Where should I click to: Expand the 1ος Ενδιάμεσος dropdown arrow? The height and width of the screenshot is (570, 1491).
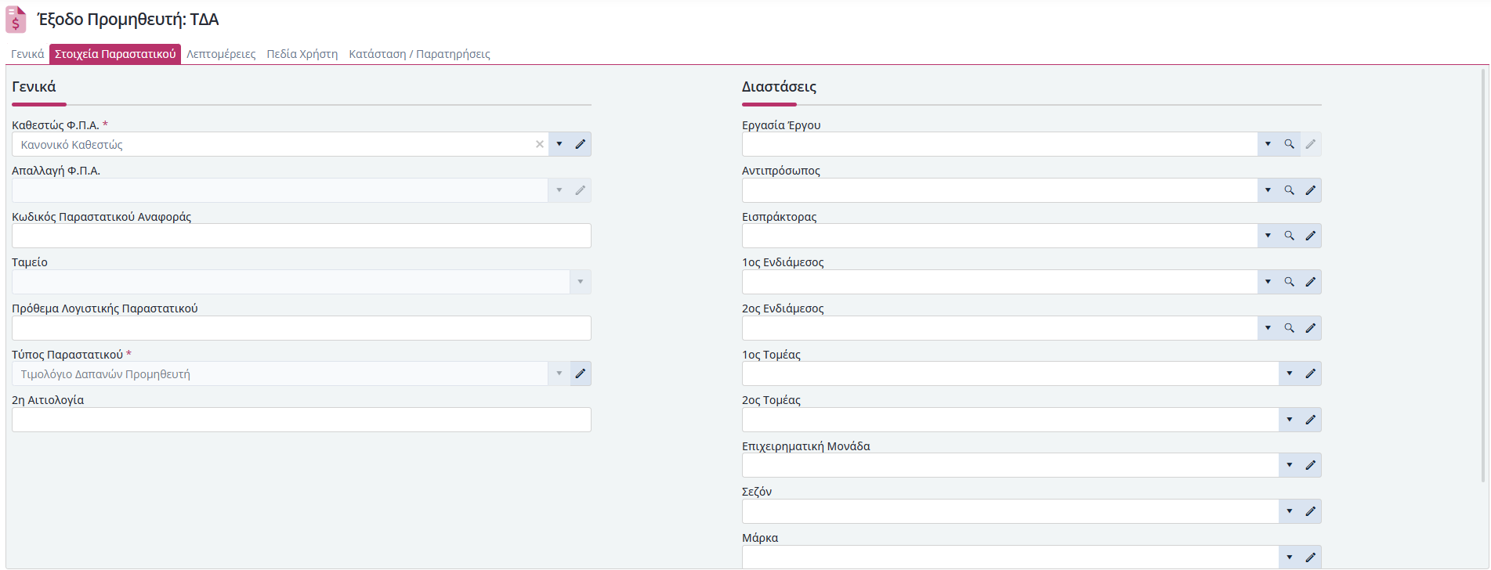coord(1268,282)
